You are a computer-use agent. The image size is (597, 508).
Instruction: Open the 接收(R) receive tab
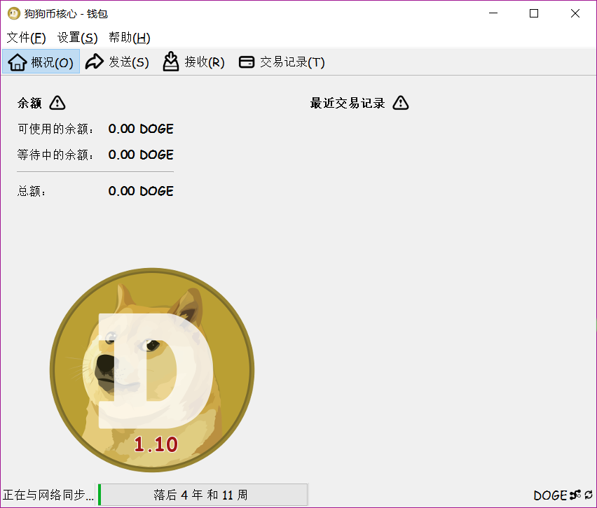[194, 62]
